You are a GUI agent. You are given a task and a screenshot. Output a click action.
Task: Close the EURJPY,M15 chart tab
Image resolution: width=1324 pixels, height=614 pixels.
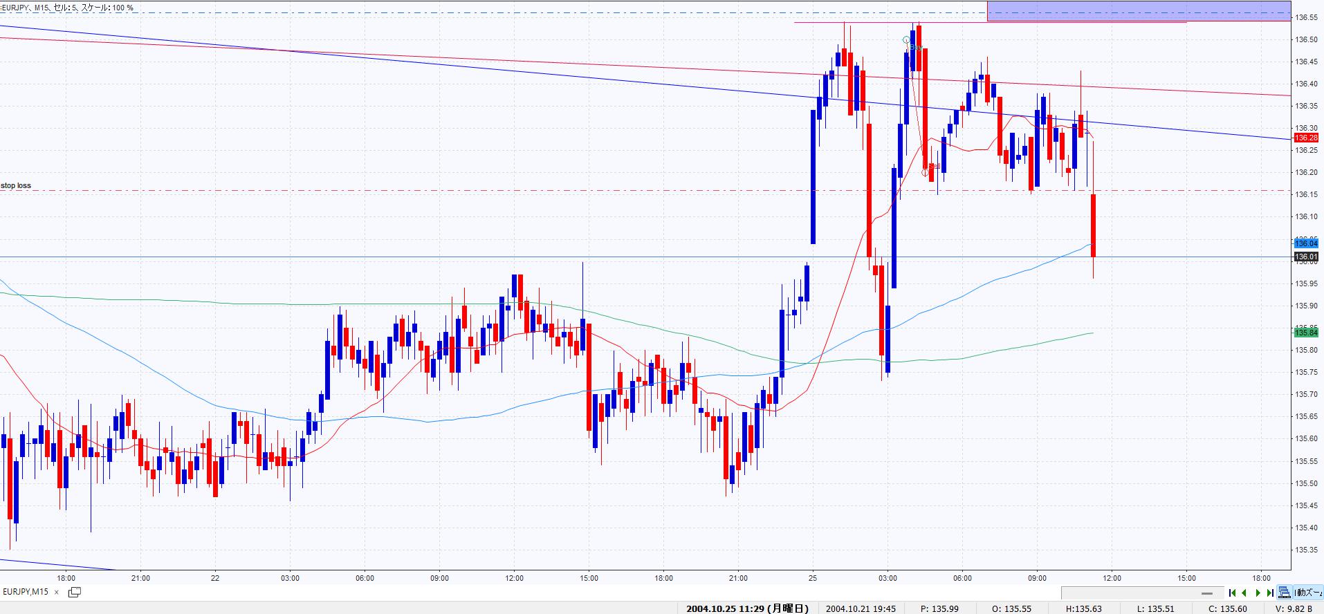coord(57,592)
